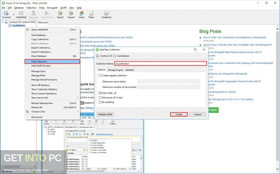Choose Add Database... in context menu

[x=52, y=35]
